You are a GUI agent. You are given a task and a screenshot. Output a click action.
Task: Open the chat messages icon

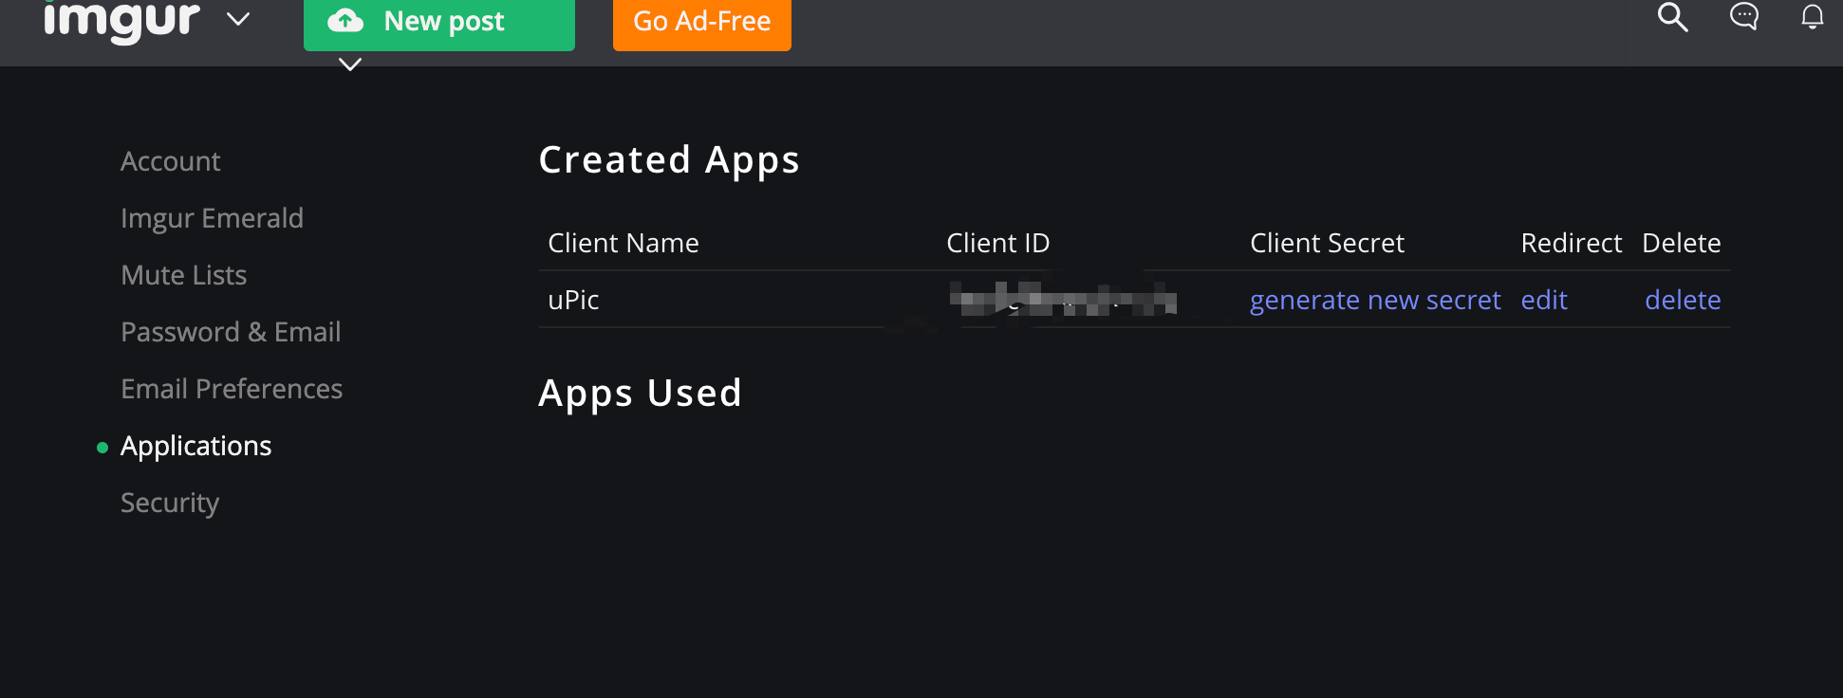pyautogui.click(x=1744, y=17)
